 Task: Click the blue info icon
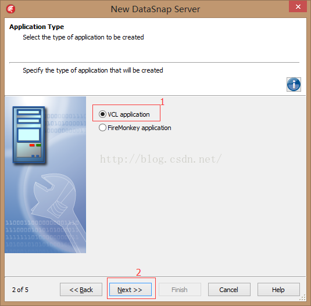click(294, 84)
